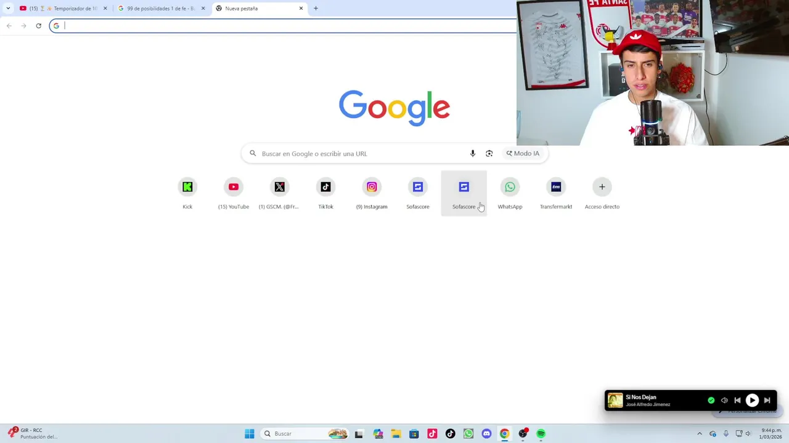Open Discord from the taskbar
This screenshot has width=789, height=443.
486,434
